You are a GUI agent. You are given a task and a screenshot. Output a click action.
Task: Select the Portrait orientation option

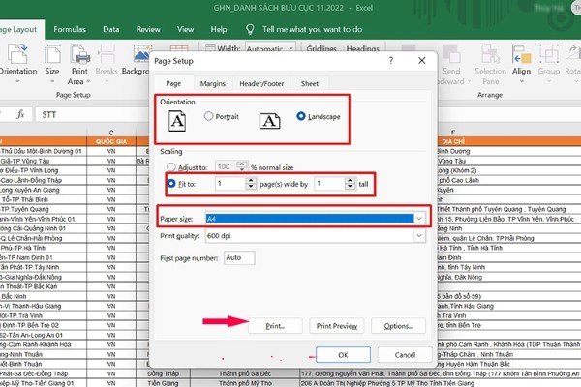(209, 117)
